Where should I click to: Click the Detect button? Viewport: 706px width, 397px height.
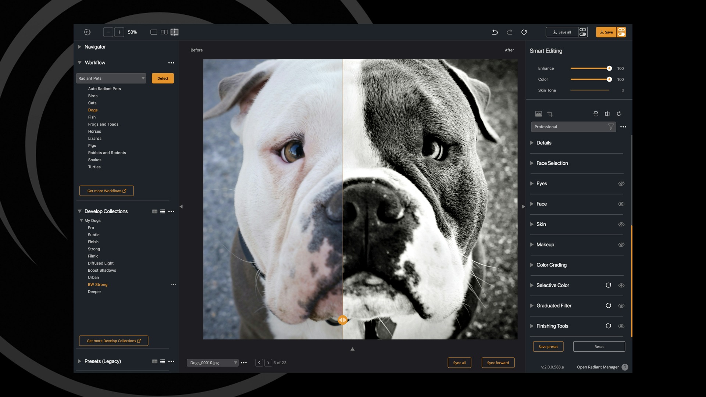point(163,78)
